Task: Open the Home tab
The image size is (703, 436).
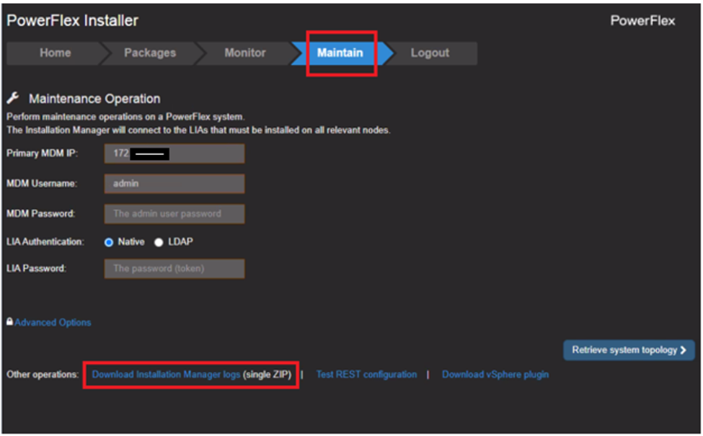Action: click(x=55, y=53)
